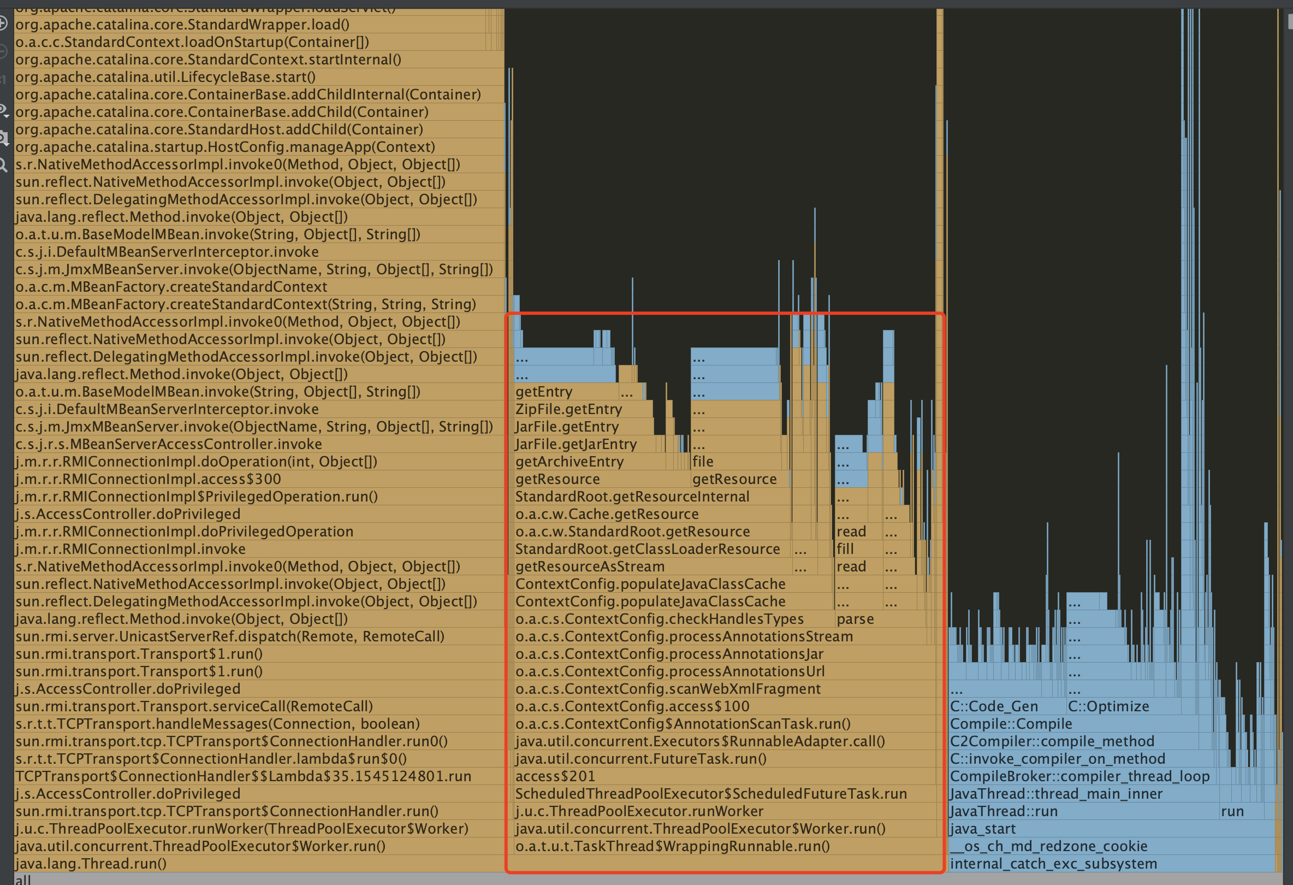The image size is (1293, 885).
Task: Click the zoom out icon
Action: (x=3, y=52)
